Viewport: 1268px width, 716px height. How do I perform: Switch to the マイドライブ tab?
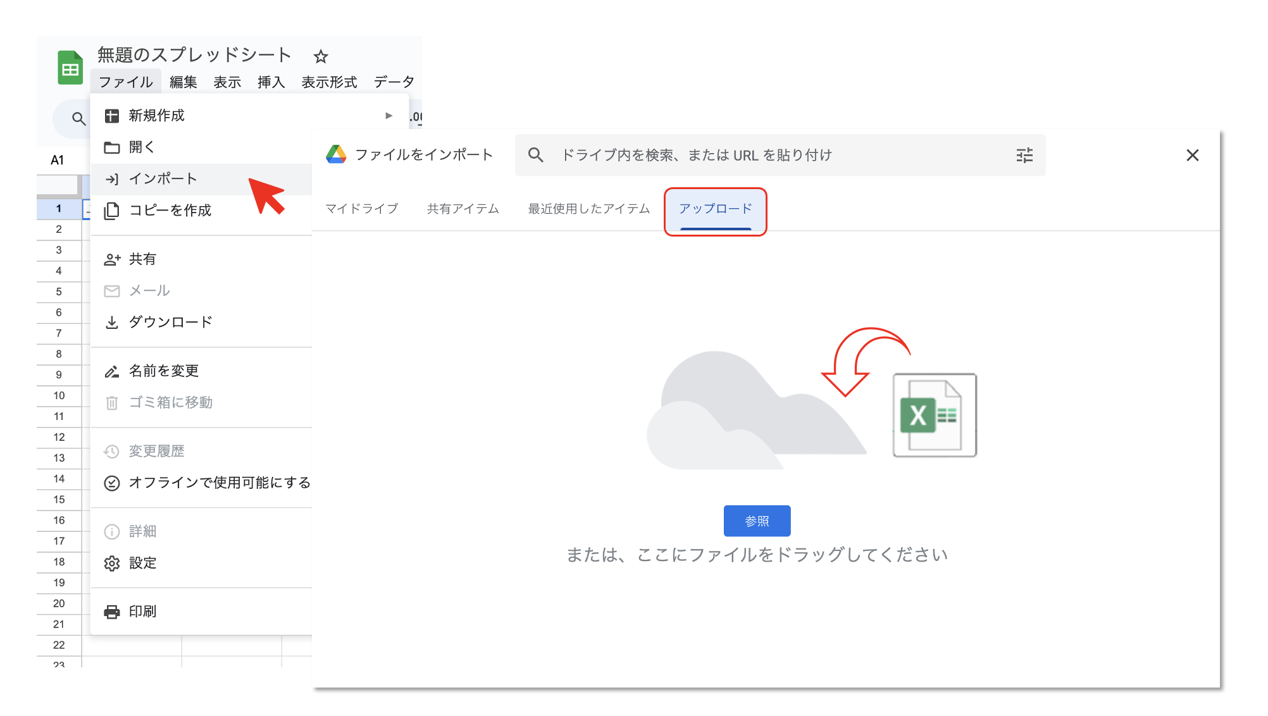point(362,209)
